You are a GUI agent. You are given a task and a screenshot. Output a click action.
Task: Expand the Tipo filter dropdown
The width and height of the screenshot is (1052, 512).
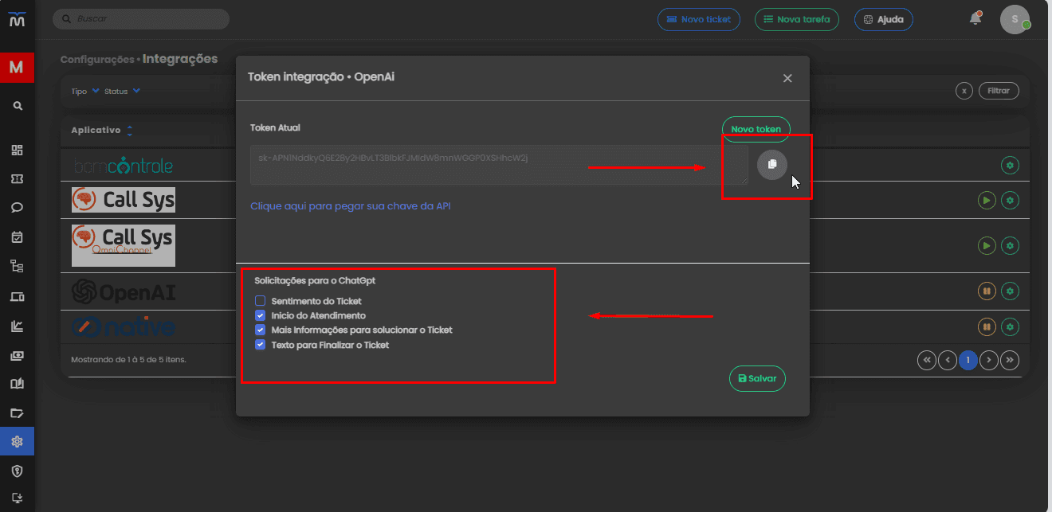(85, 91)
